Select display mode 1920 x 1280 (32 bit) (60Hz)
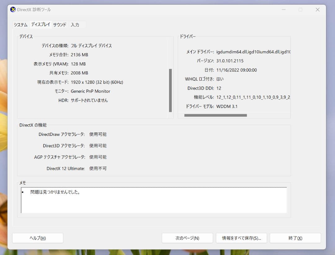The height and width of the screenshot is (255, 335). [x=97, y=82]
